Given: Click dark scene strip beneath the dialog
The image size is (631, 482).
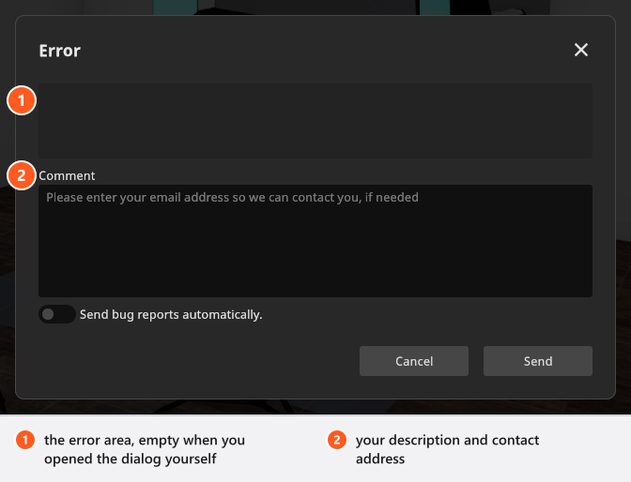Looking at the screenshot, I should (315, 407).
